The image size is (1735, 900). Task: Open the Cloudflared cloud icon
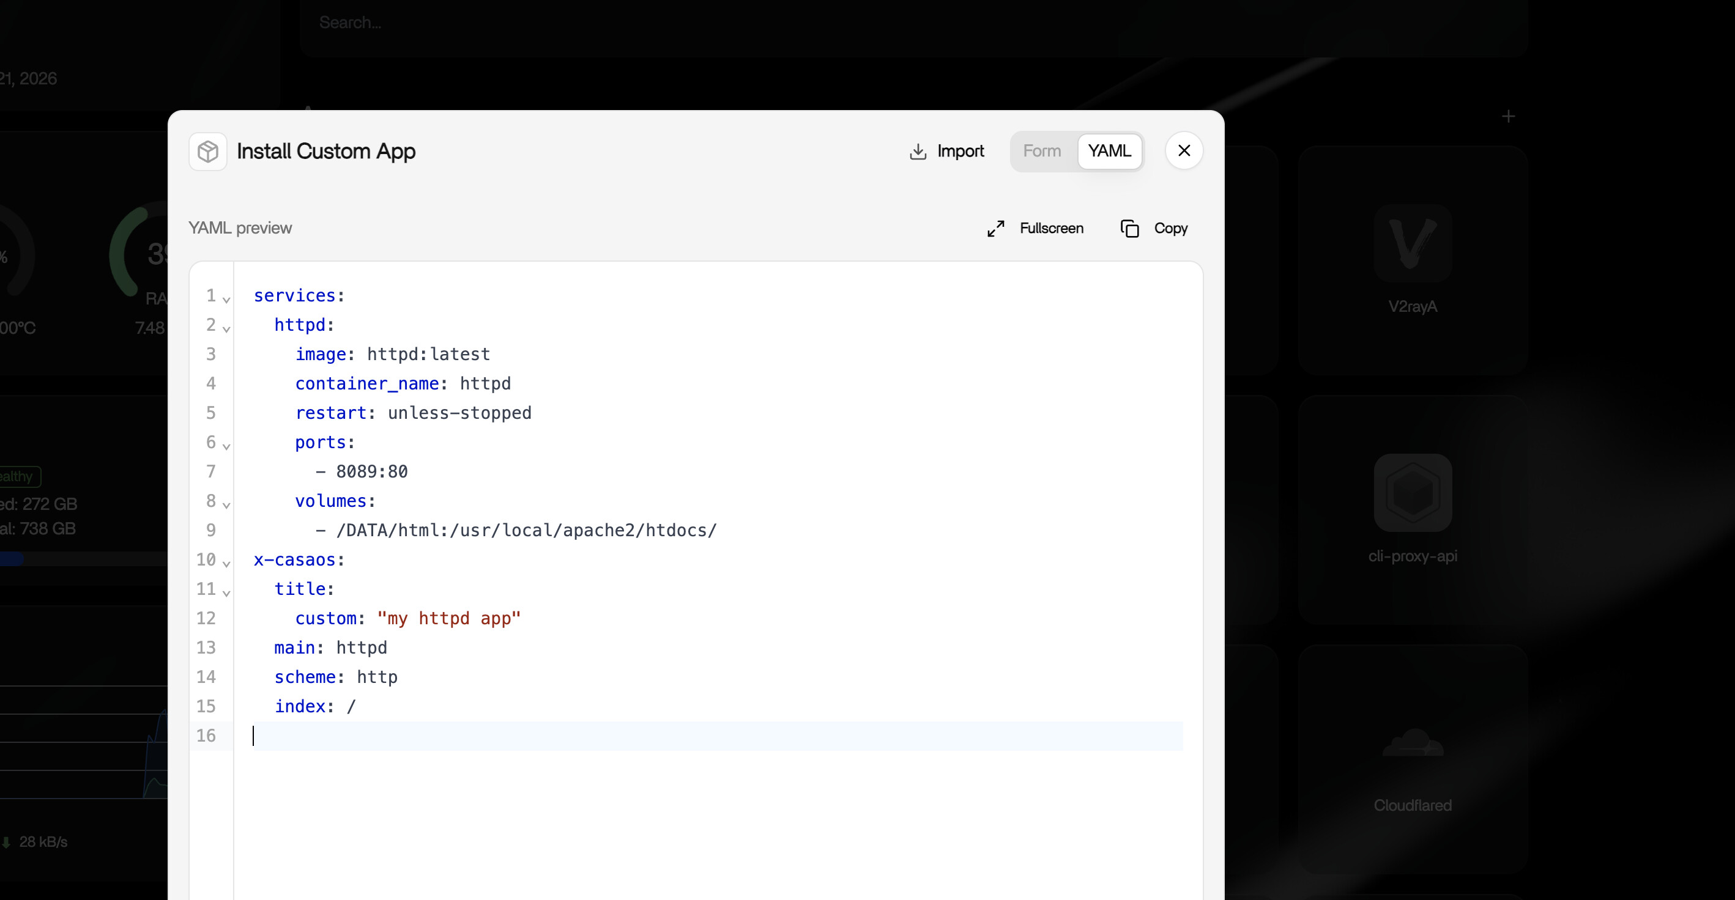(x=1413, y=742)
